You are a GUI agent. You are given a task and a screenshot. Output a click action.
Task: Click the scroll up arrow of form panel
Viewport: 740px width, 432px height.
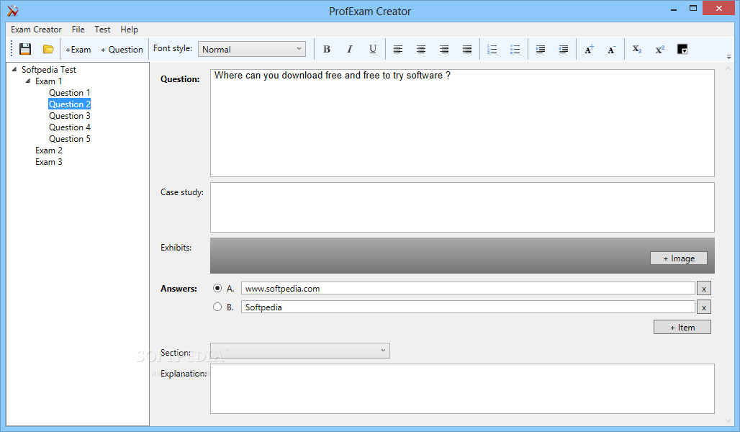point(728,69)
